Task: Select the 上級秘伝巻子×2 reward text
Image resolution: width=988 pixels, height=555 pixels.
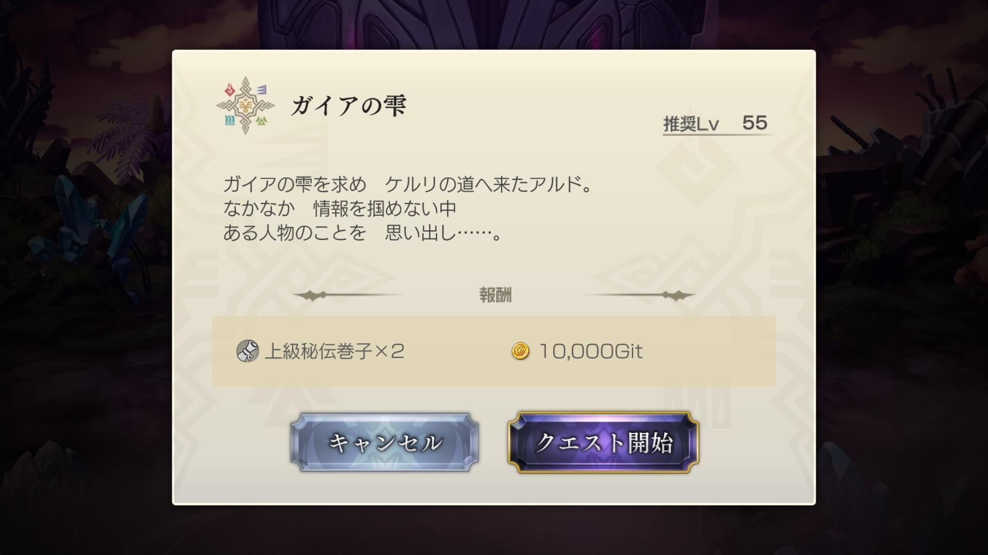Action: [x=334, y=351]
